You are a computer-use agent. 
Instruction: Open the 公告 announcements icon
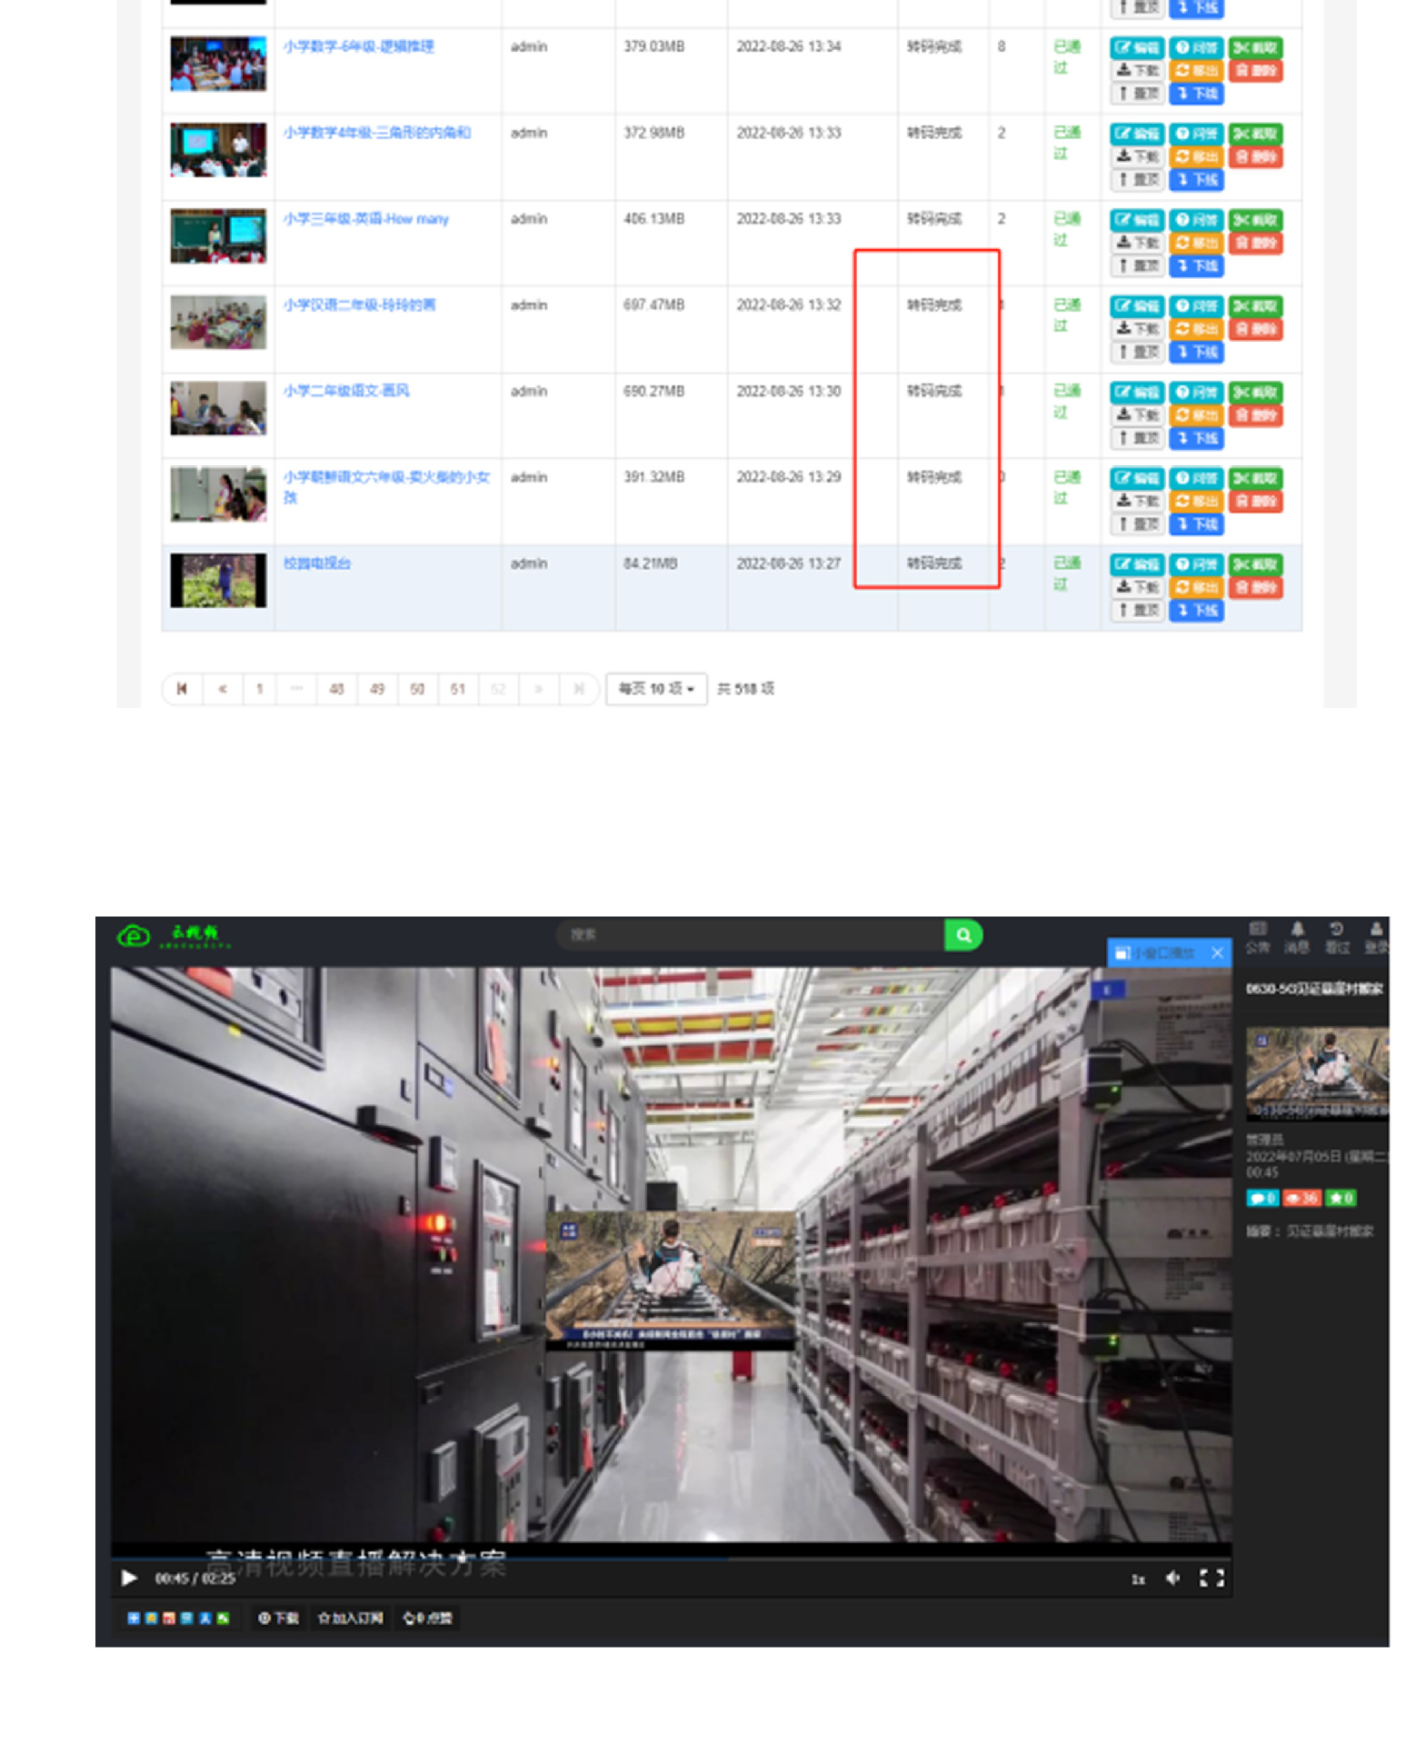click(x=1257, y=935)
